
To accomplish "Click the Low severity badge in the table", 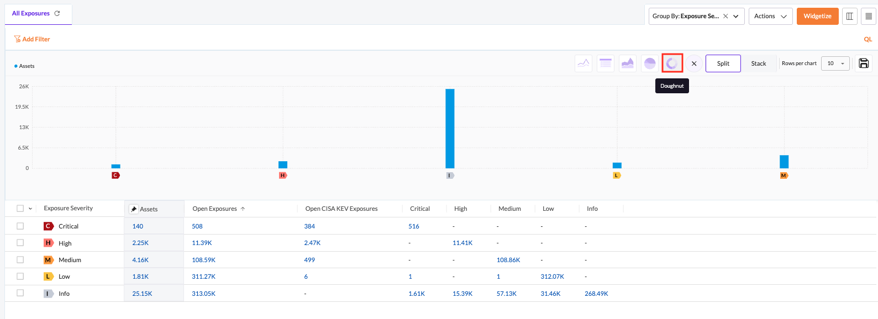I will 49,277.
